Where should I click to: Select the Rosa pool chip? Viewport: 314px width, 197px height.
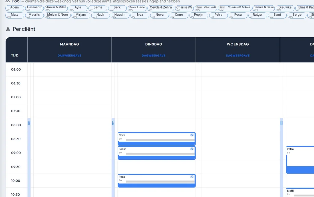238,15
